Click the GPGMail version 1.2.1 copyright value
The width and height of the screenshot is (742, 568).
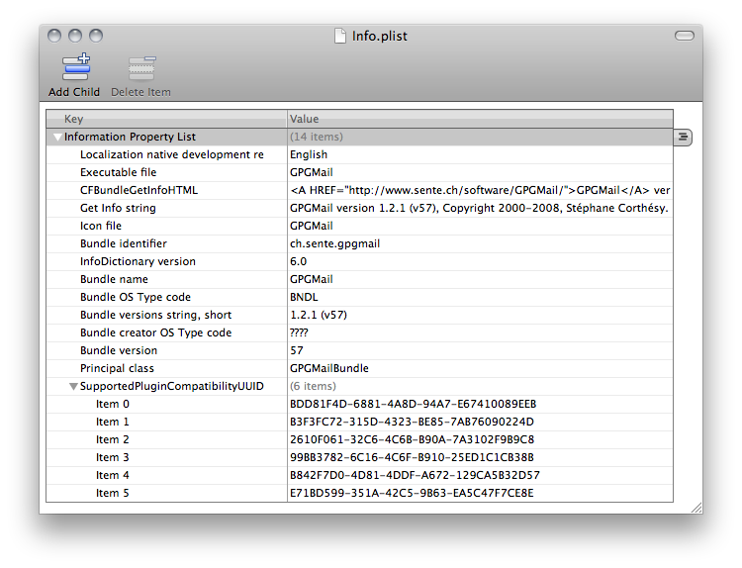tap(479, 208)
